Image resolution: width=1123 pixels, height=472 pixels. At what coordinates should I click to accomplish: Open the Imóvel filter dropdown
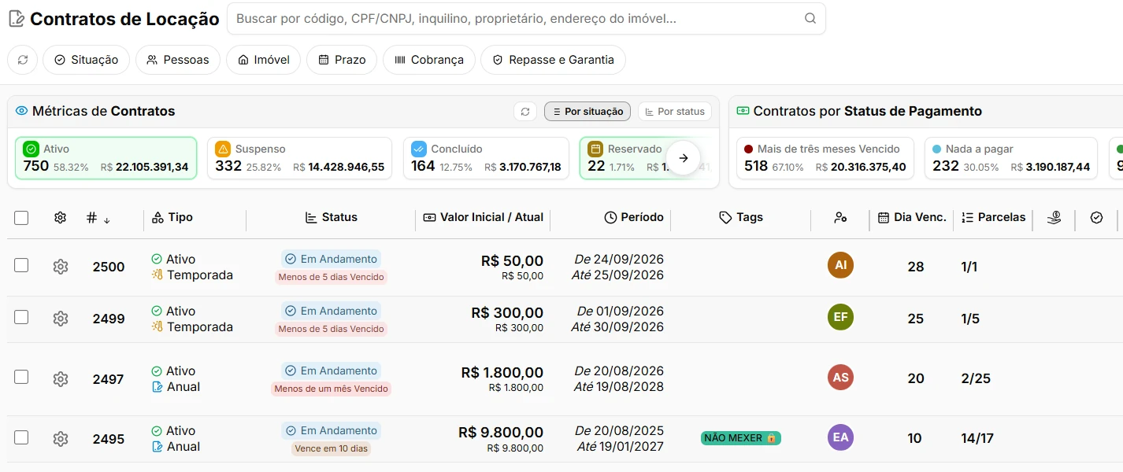[x=263, y=60]
